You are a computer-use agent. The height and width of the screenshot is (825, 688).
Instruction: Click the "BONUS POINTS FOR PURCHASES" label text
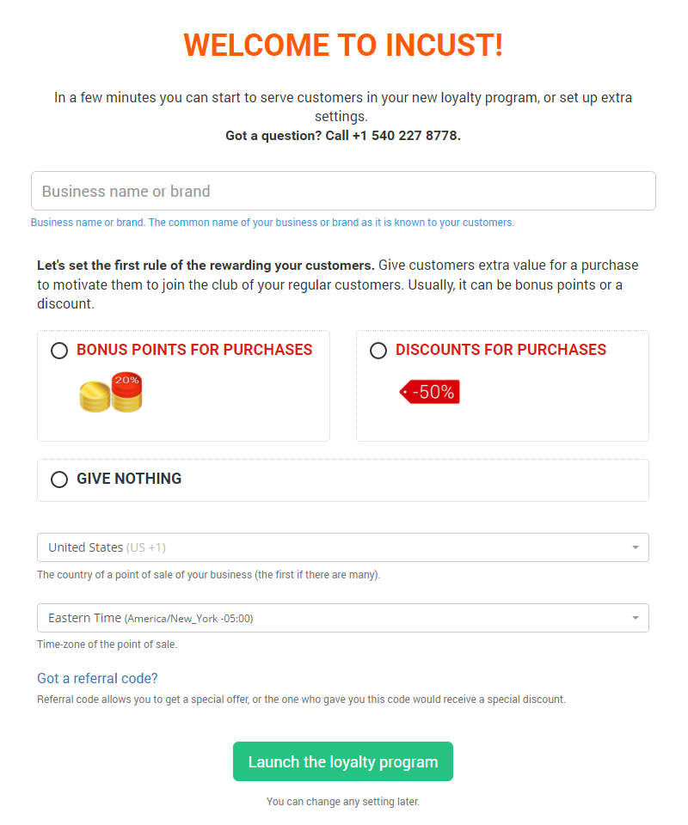pyautogui.click(x=194, y=350)
